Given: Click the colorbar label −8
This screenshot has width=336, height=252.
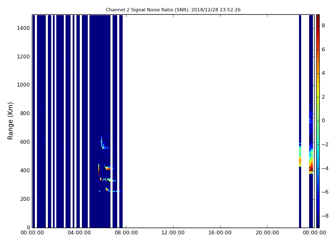Looking at the screenshot, I should [x=325, y=216].
